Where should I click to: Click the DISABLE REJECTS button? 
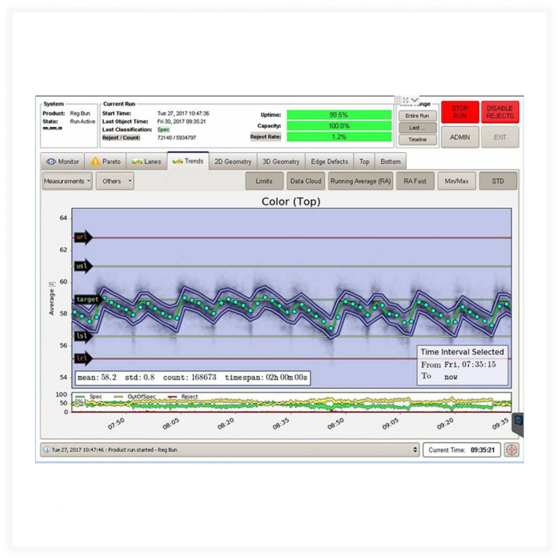pos(500,112)
